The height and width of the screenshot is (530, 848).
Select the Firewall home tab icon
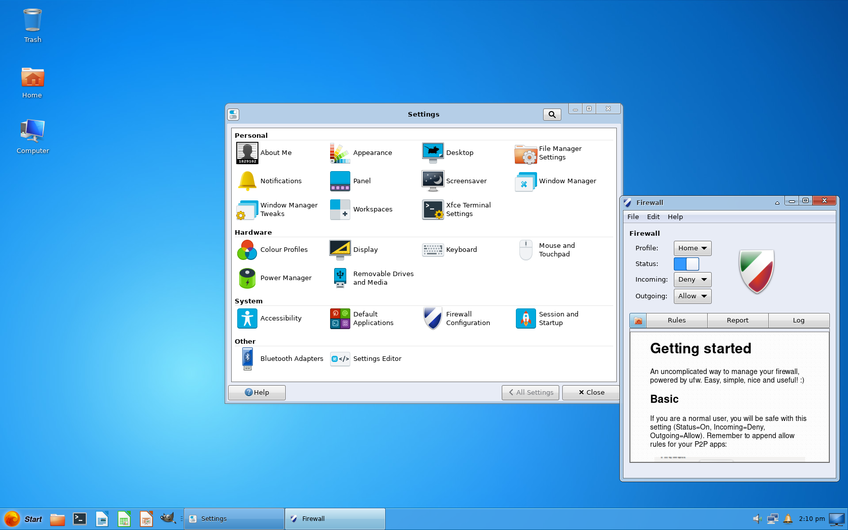tap(638, 321)
